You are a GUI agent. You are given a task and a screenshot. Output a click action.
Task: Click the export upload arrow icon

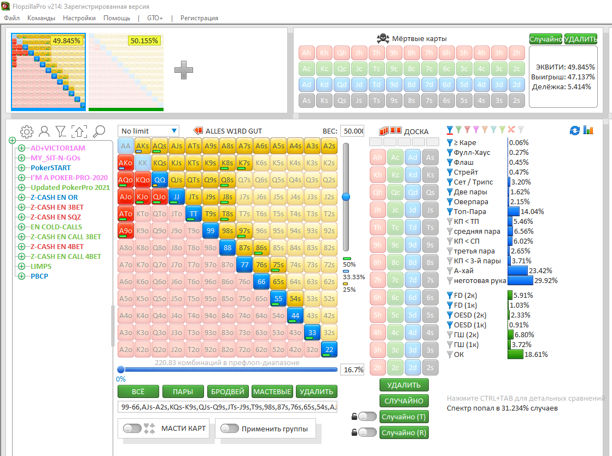80,131
